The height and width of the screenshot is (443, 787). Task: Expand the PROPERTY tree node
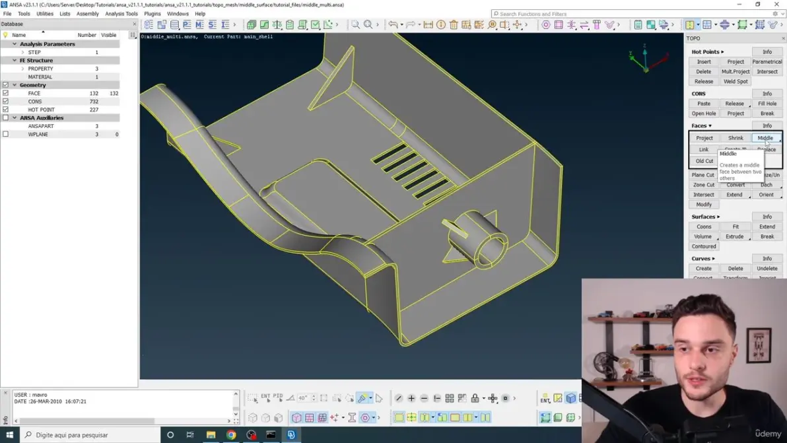click(22, 69)
